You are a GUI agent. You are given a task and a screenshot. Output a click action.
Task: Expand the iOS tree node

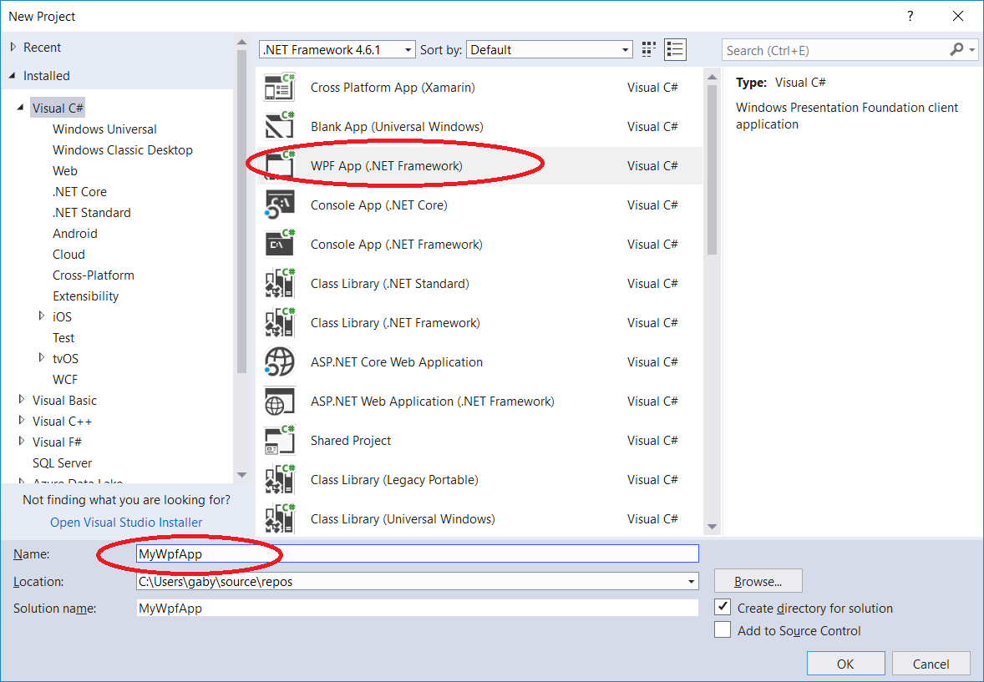[42, 316]
